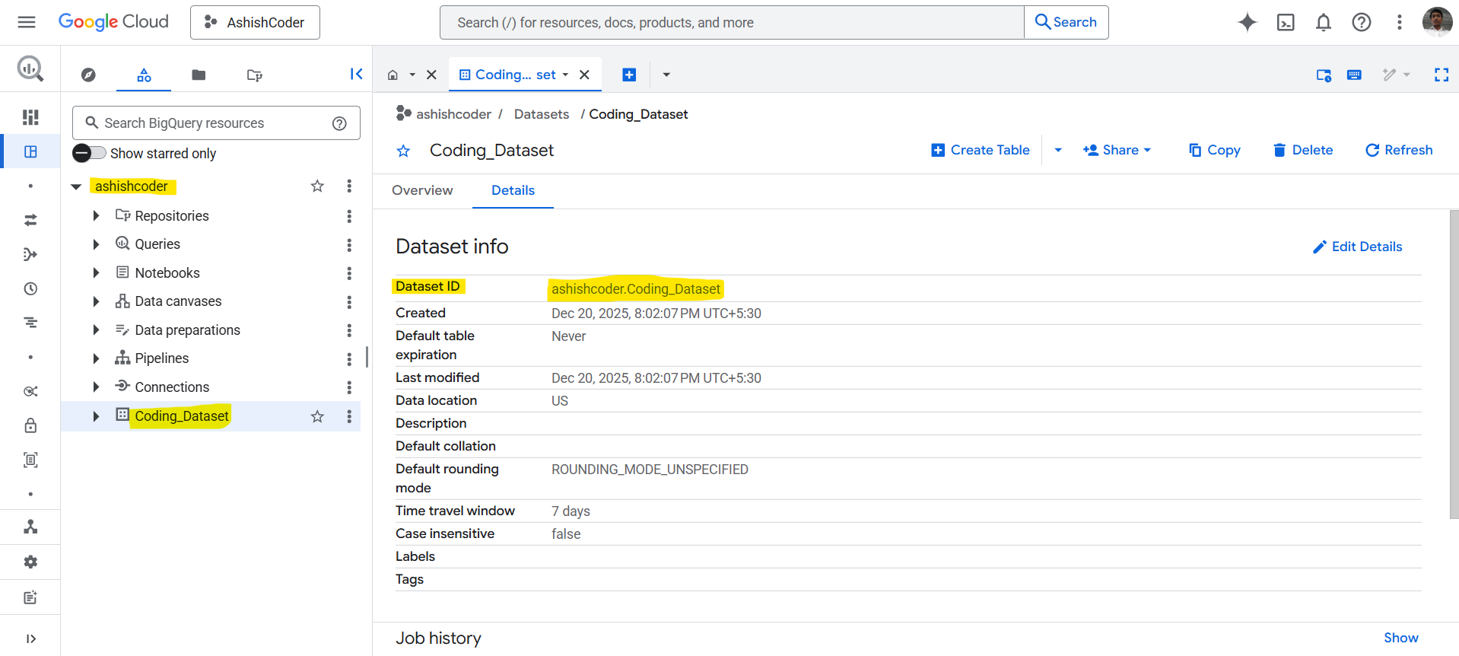
Task: Open the main navigation hamburger menu
Action: coord(27,22)
